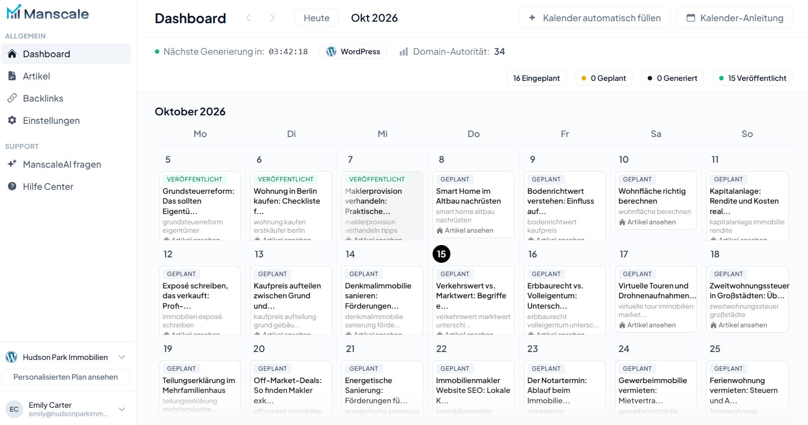Expand Hudson Park Immobilien site selector
Screen dimensions: 808x425
(x=66, y=357)
